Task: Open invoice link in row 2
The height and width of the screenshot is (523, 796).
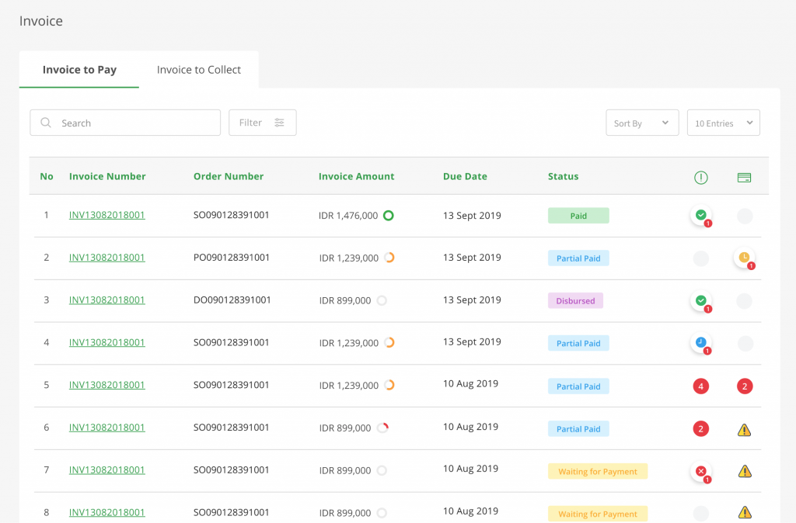Action: [107, 258]
